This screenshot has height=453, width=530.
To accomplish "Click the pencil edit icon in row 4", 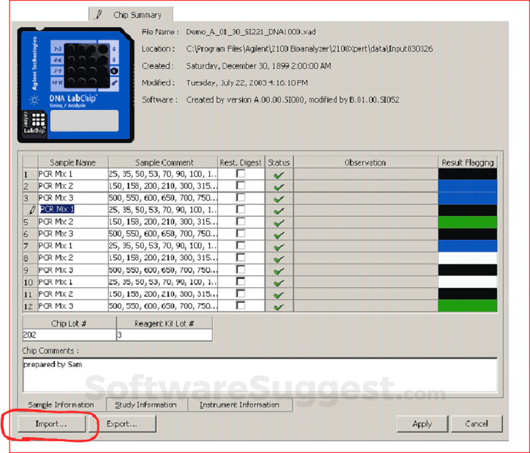I will 30,210.
